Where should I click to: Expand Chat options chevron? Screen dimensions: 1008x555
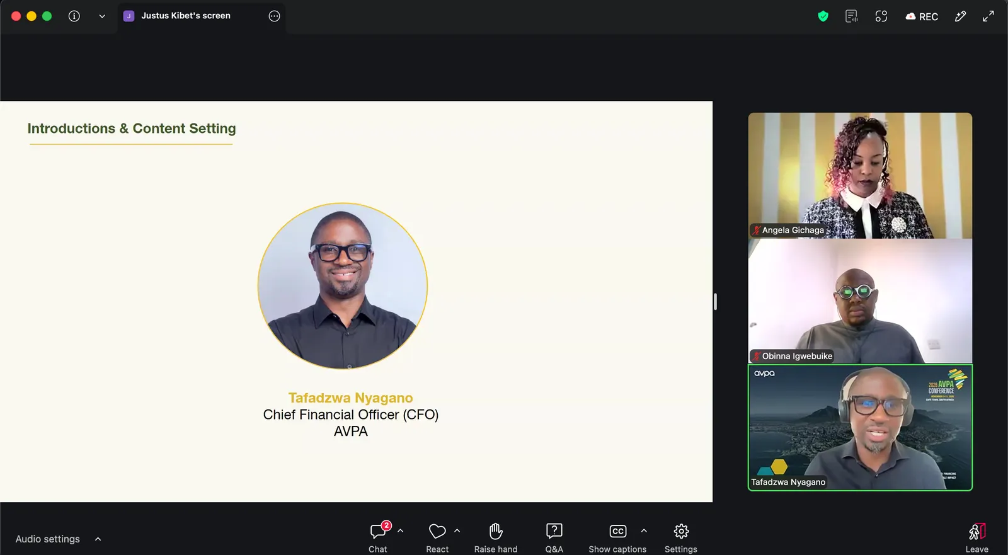[x=401, y=531]
